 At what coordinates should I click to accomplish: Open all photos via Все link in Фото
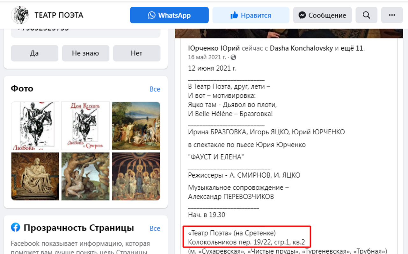tap(155, 89)
